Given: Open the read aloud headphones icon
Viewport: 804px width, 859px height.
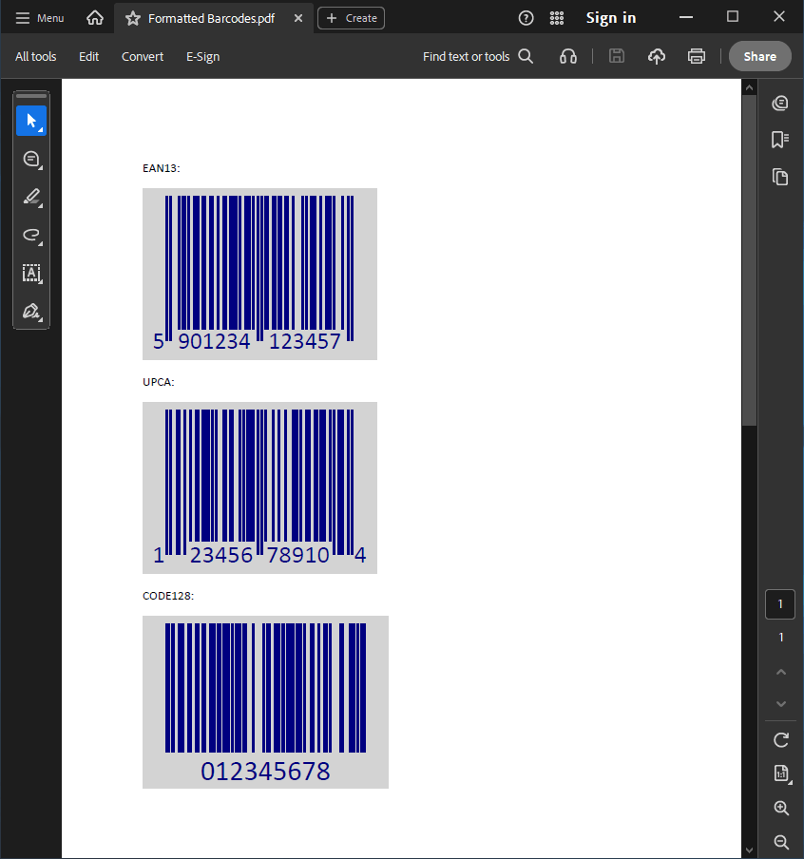Looking at the screenshot, I should (x=567, y=56).
